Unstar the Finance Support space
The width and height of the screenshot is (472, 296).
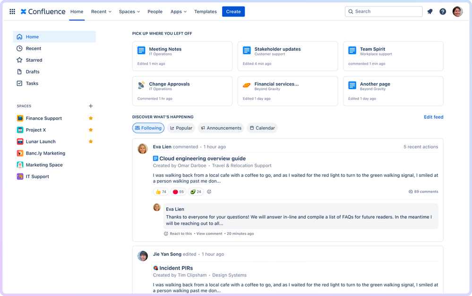90,118
